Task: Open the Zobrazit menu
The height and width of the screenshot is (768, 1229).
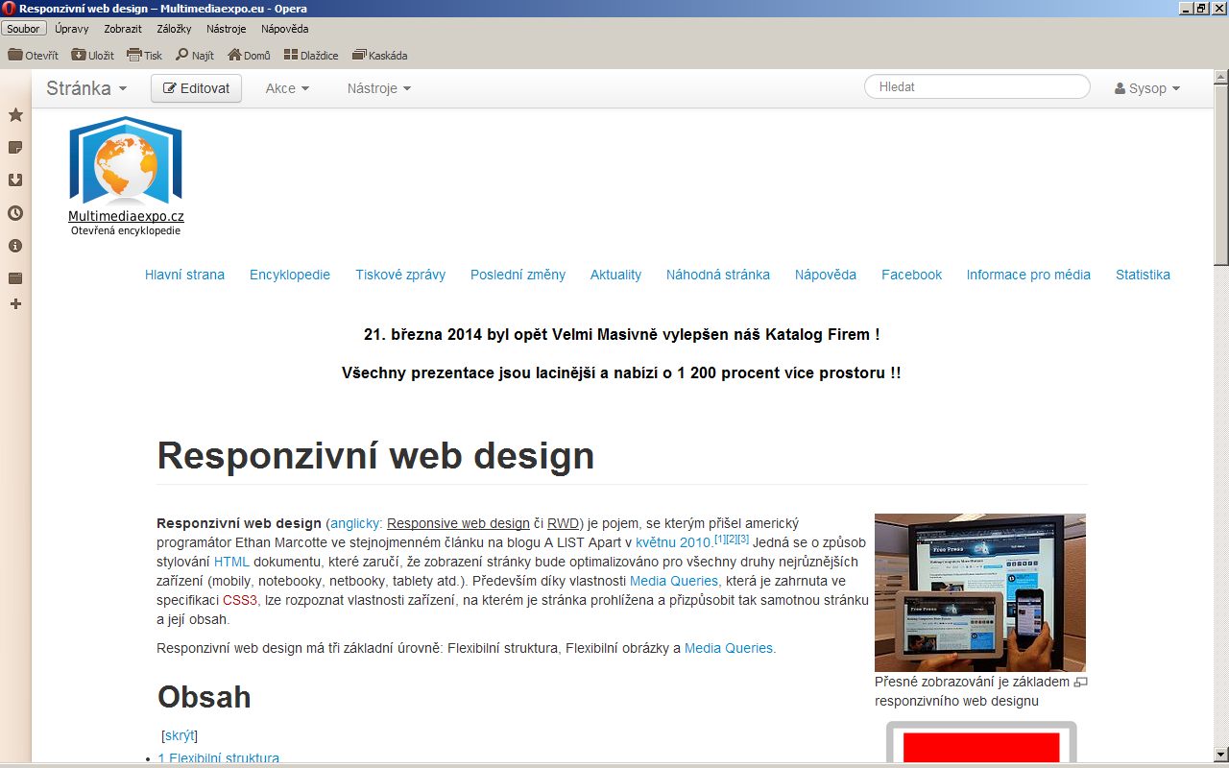Action: 123,29
